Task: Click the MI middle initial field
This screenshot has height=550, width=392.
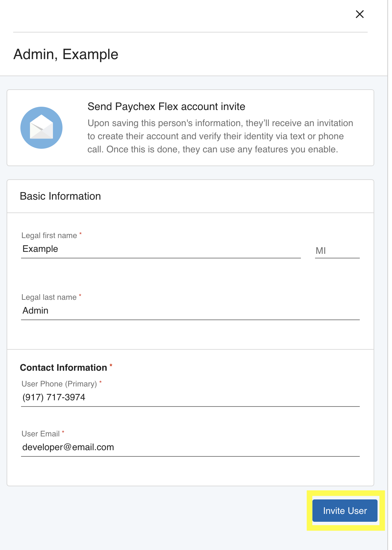Action: [337, 251]
